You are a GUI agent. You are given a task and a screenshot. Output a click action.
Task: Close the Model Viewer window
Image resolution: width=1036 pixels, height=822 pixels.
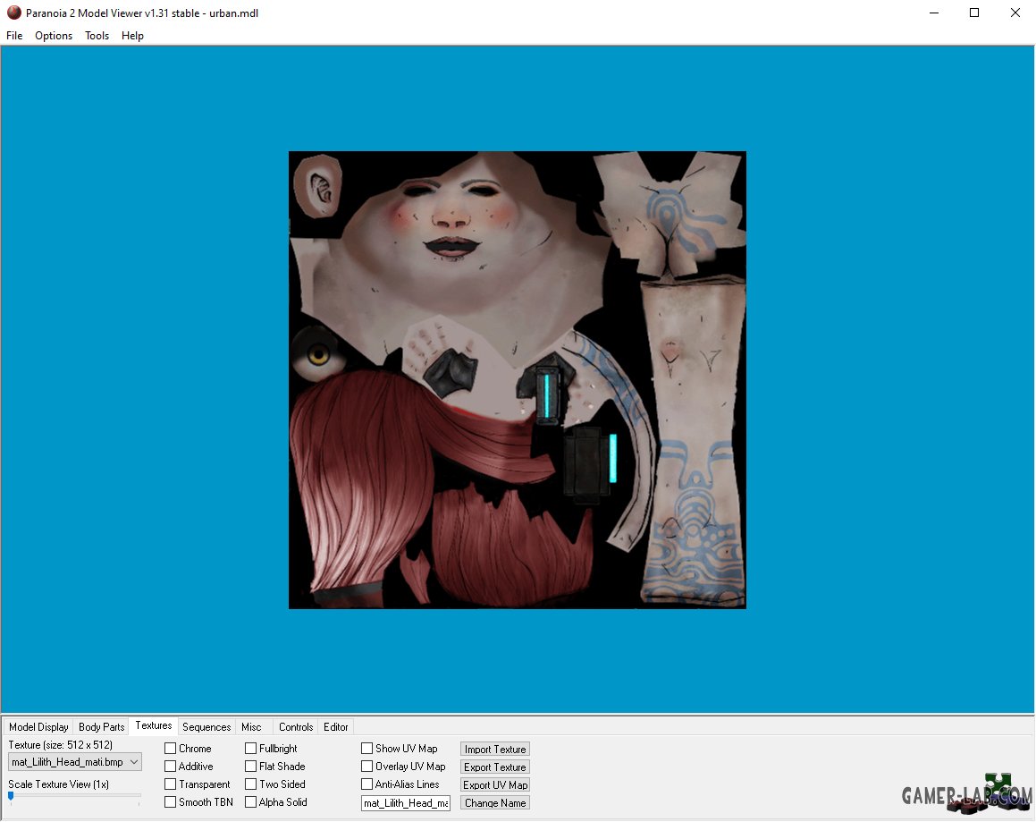tap(1015, 13)
